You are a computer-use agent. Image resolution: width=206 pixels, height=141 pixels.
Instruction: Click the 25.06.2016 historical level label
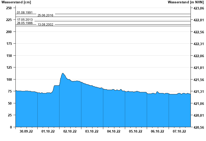(45, 15)
